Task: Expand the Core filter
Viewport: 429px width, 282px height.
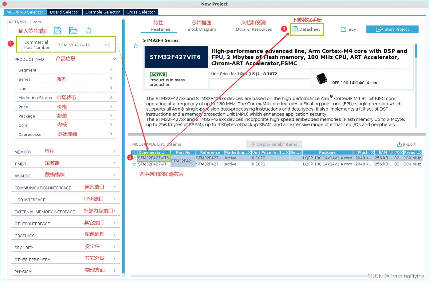Action: point(111,125)
